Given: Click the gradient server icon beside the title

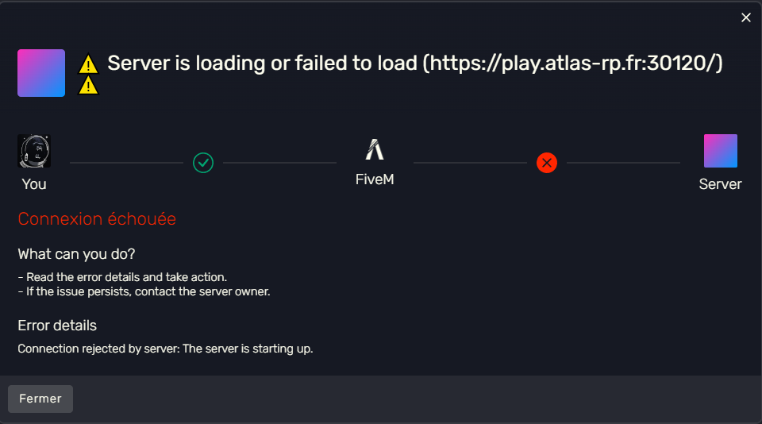Looking at the screenshot, I should pyautogui.click(x=41, y=73).
